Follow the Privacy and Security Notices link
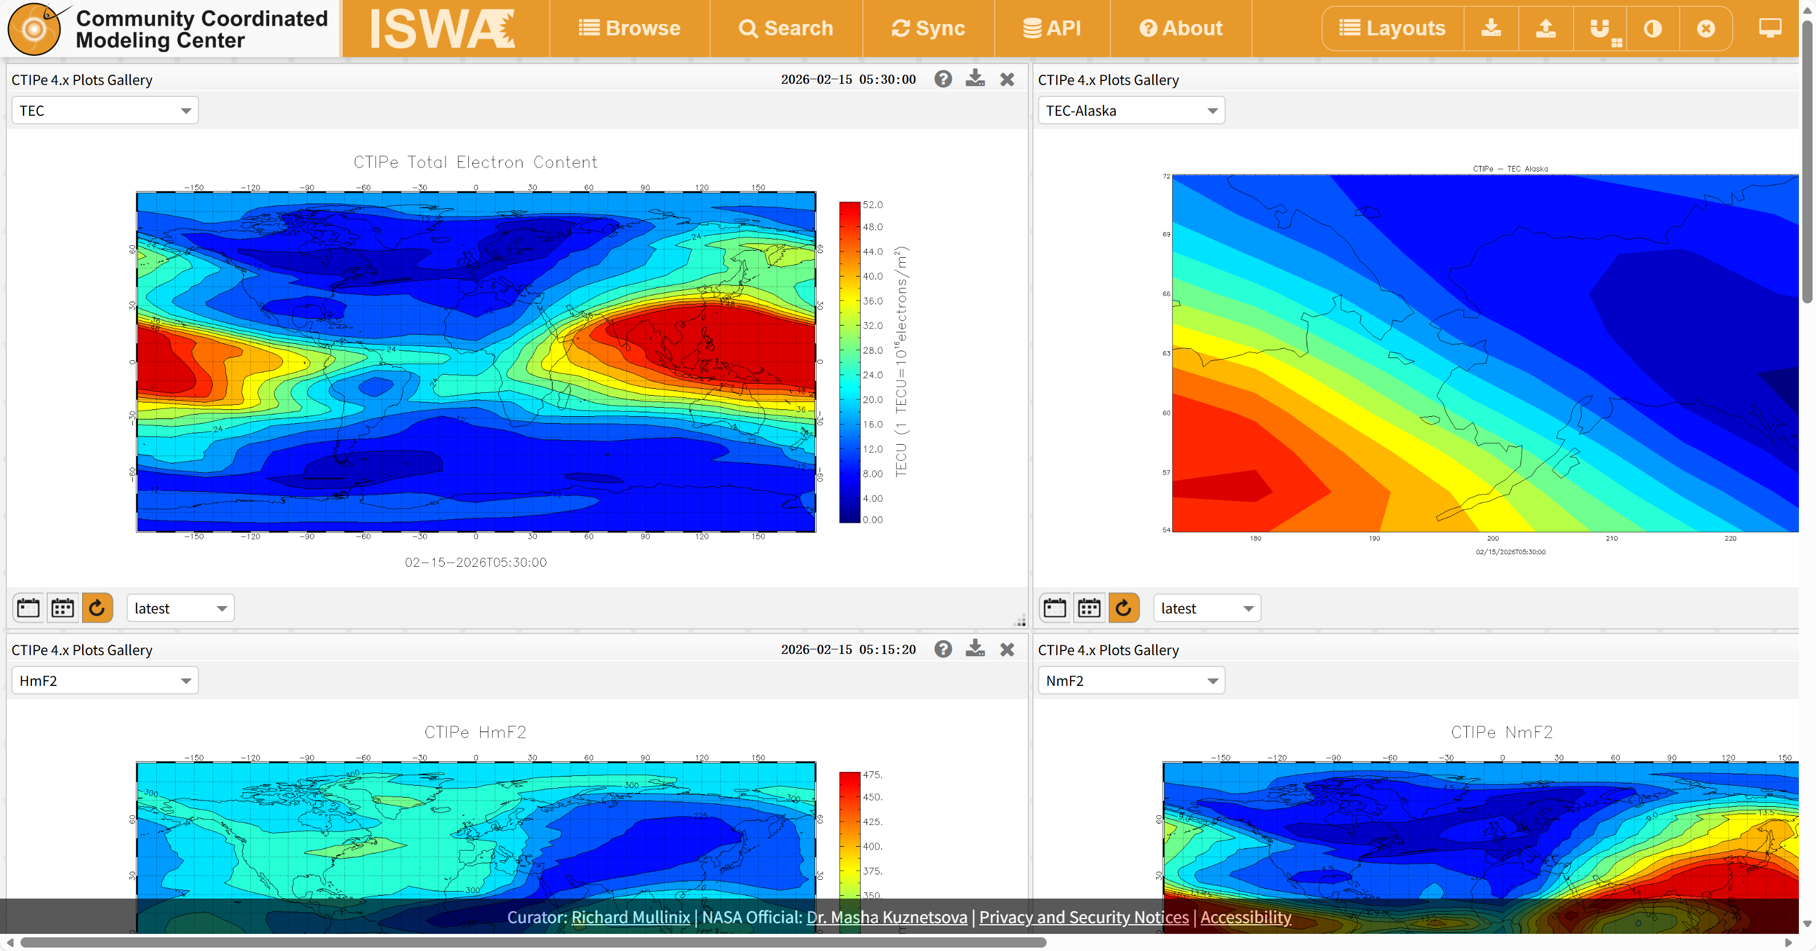This screenshot has width=1816, height=951. click(x=1083, y=916)
